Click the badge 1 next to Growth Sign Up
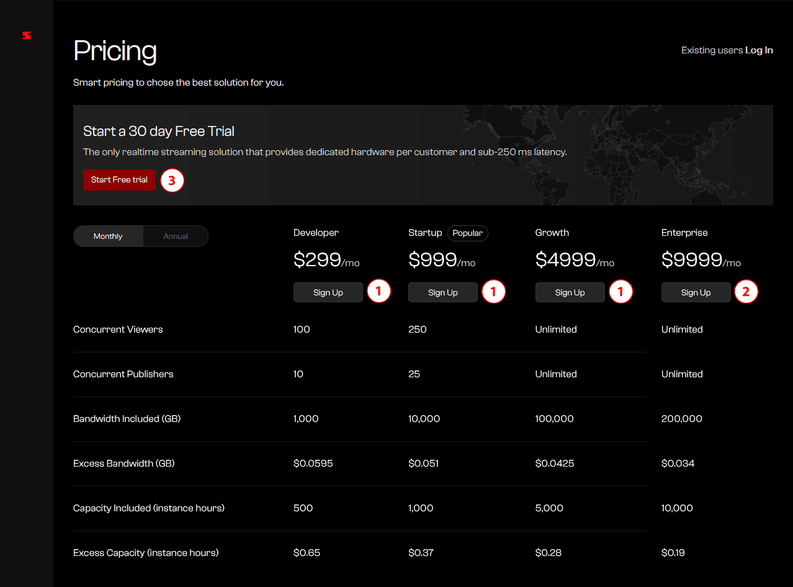The height and width of the screenshot is (587, 793). [x=621, y=292]
